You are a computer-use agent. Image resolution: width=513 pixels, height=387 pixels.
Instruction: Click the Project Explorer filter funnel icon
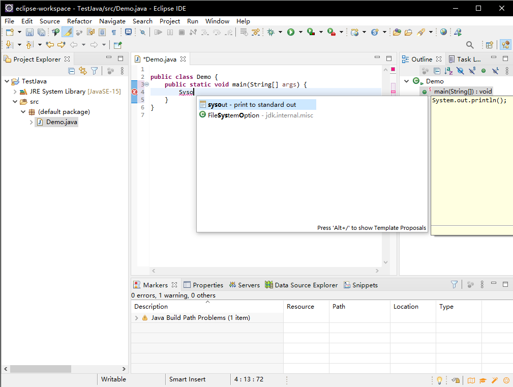pos(94,71)
